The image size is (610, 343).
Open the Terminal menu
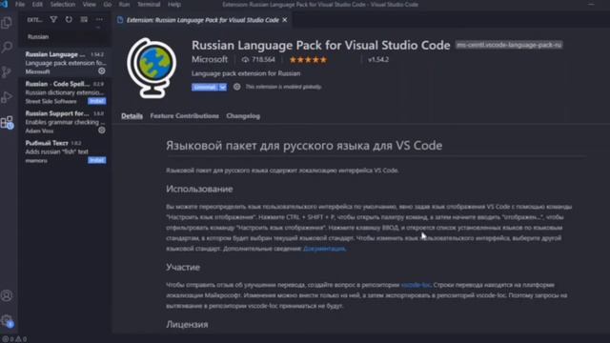(x=149, y=4)
